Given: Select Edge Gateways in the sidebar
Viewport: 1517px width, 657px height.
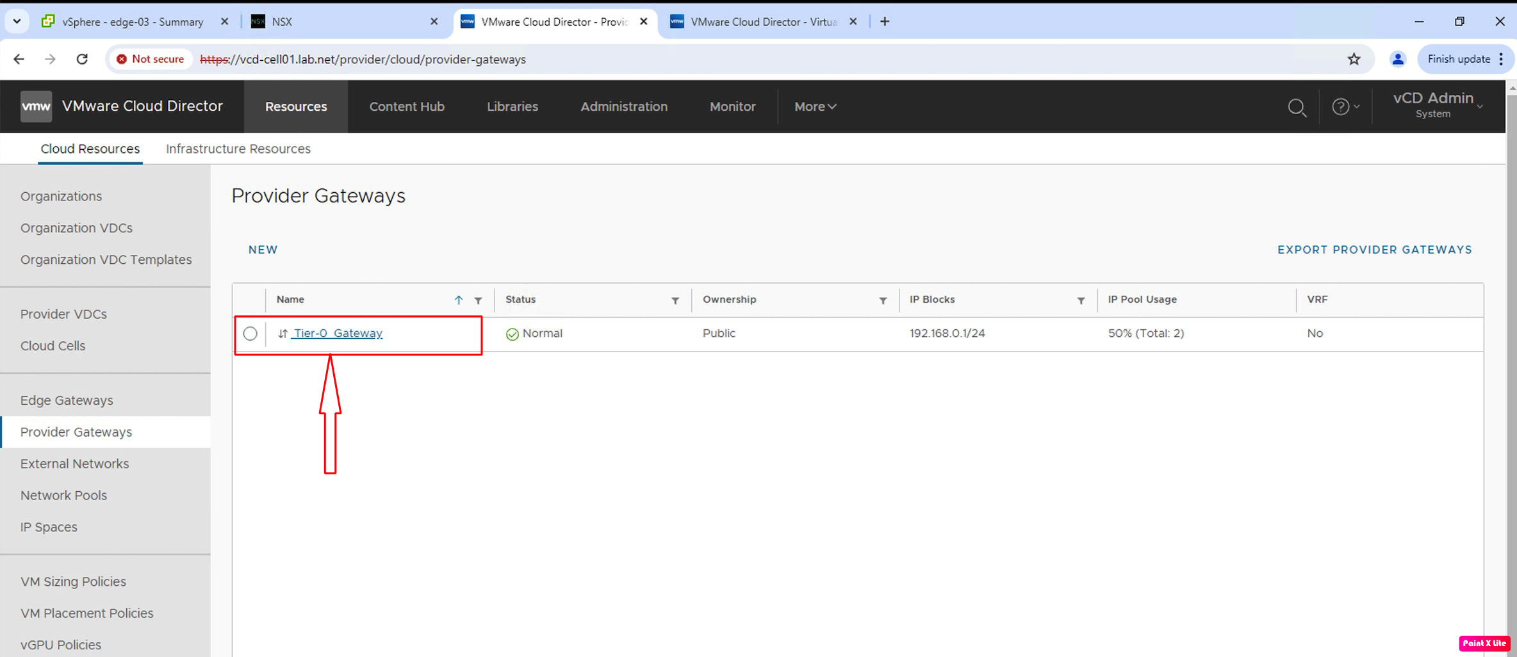Looking at the screenshot, I should pyautogui.click(x=67, y=400).
